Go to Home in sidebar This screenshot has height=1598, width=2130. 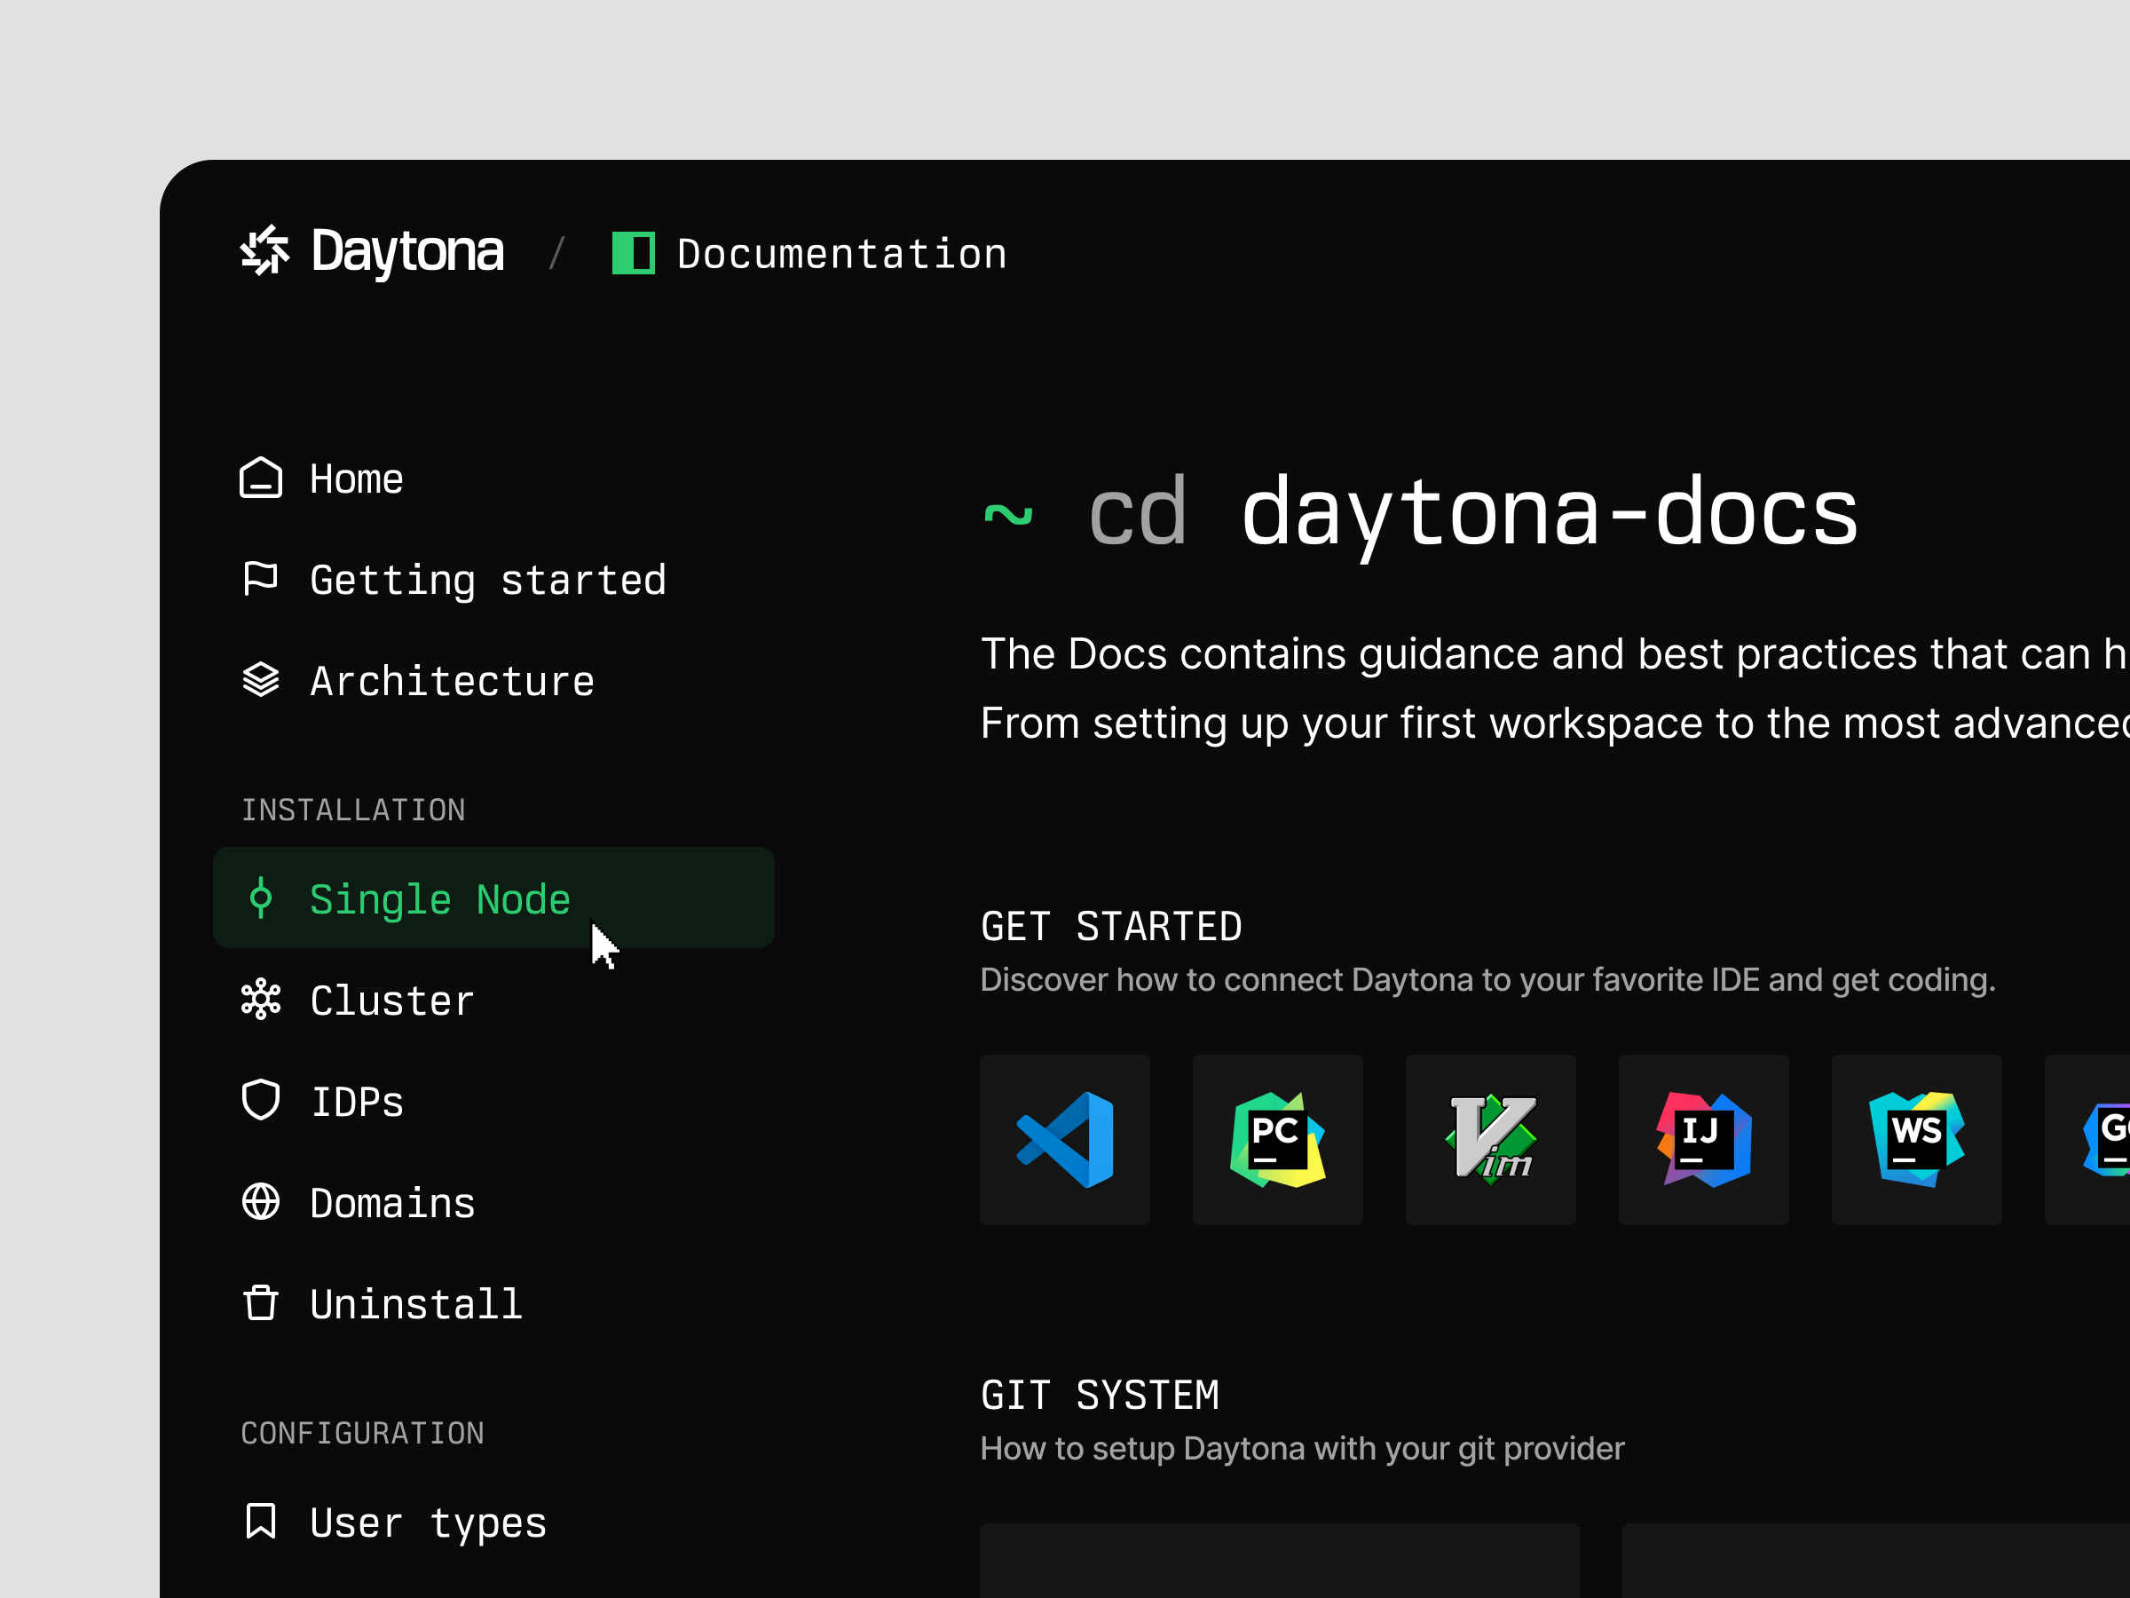(x=356, y=479)
